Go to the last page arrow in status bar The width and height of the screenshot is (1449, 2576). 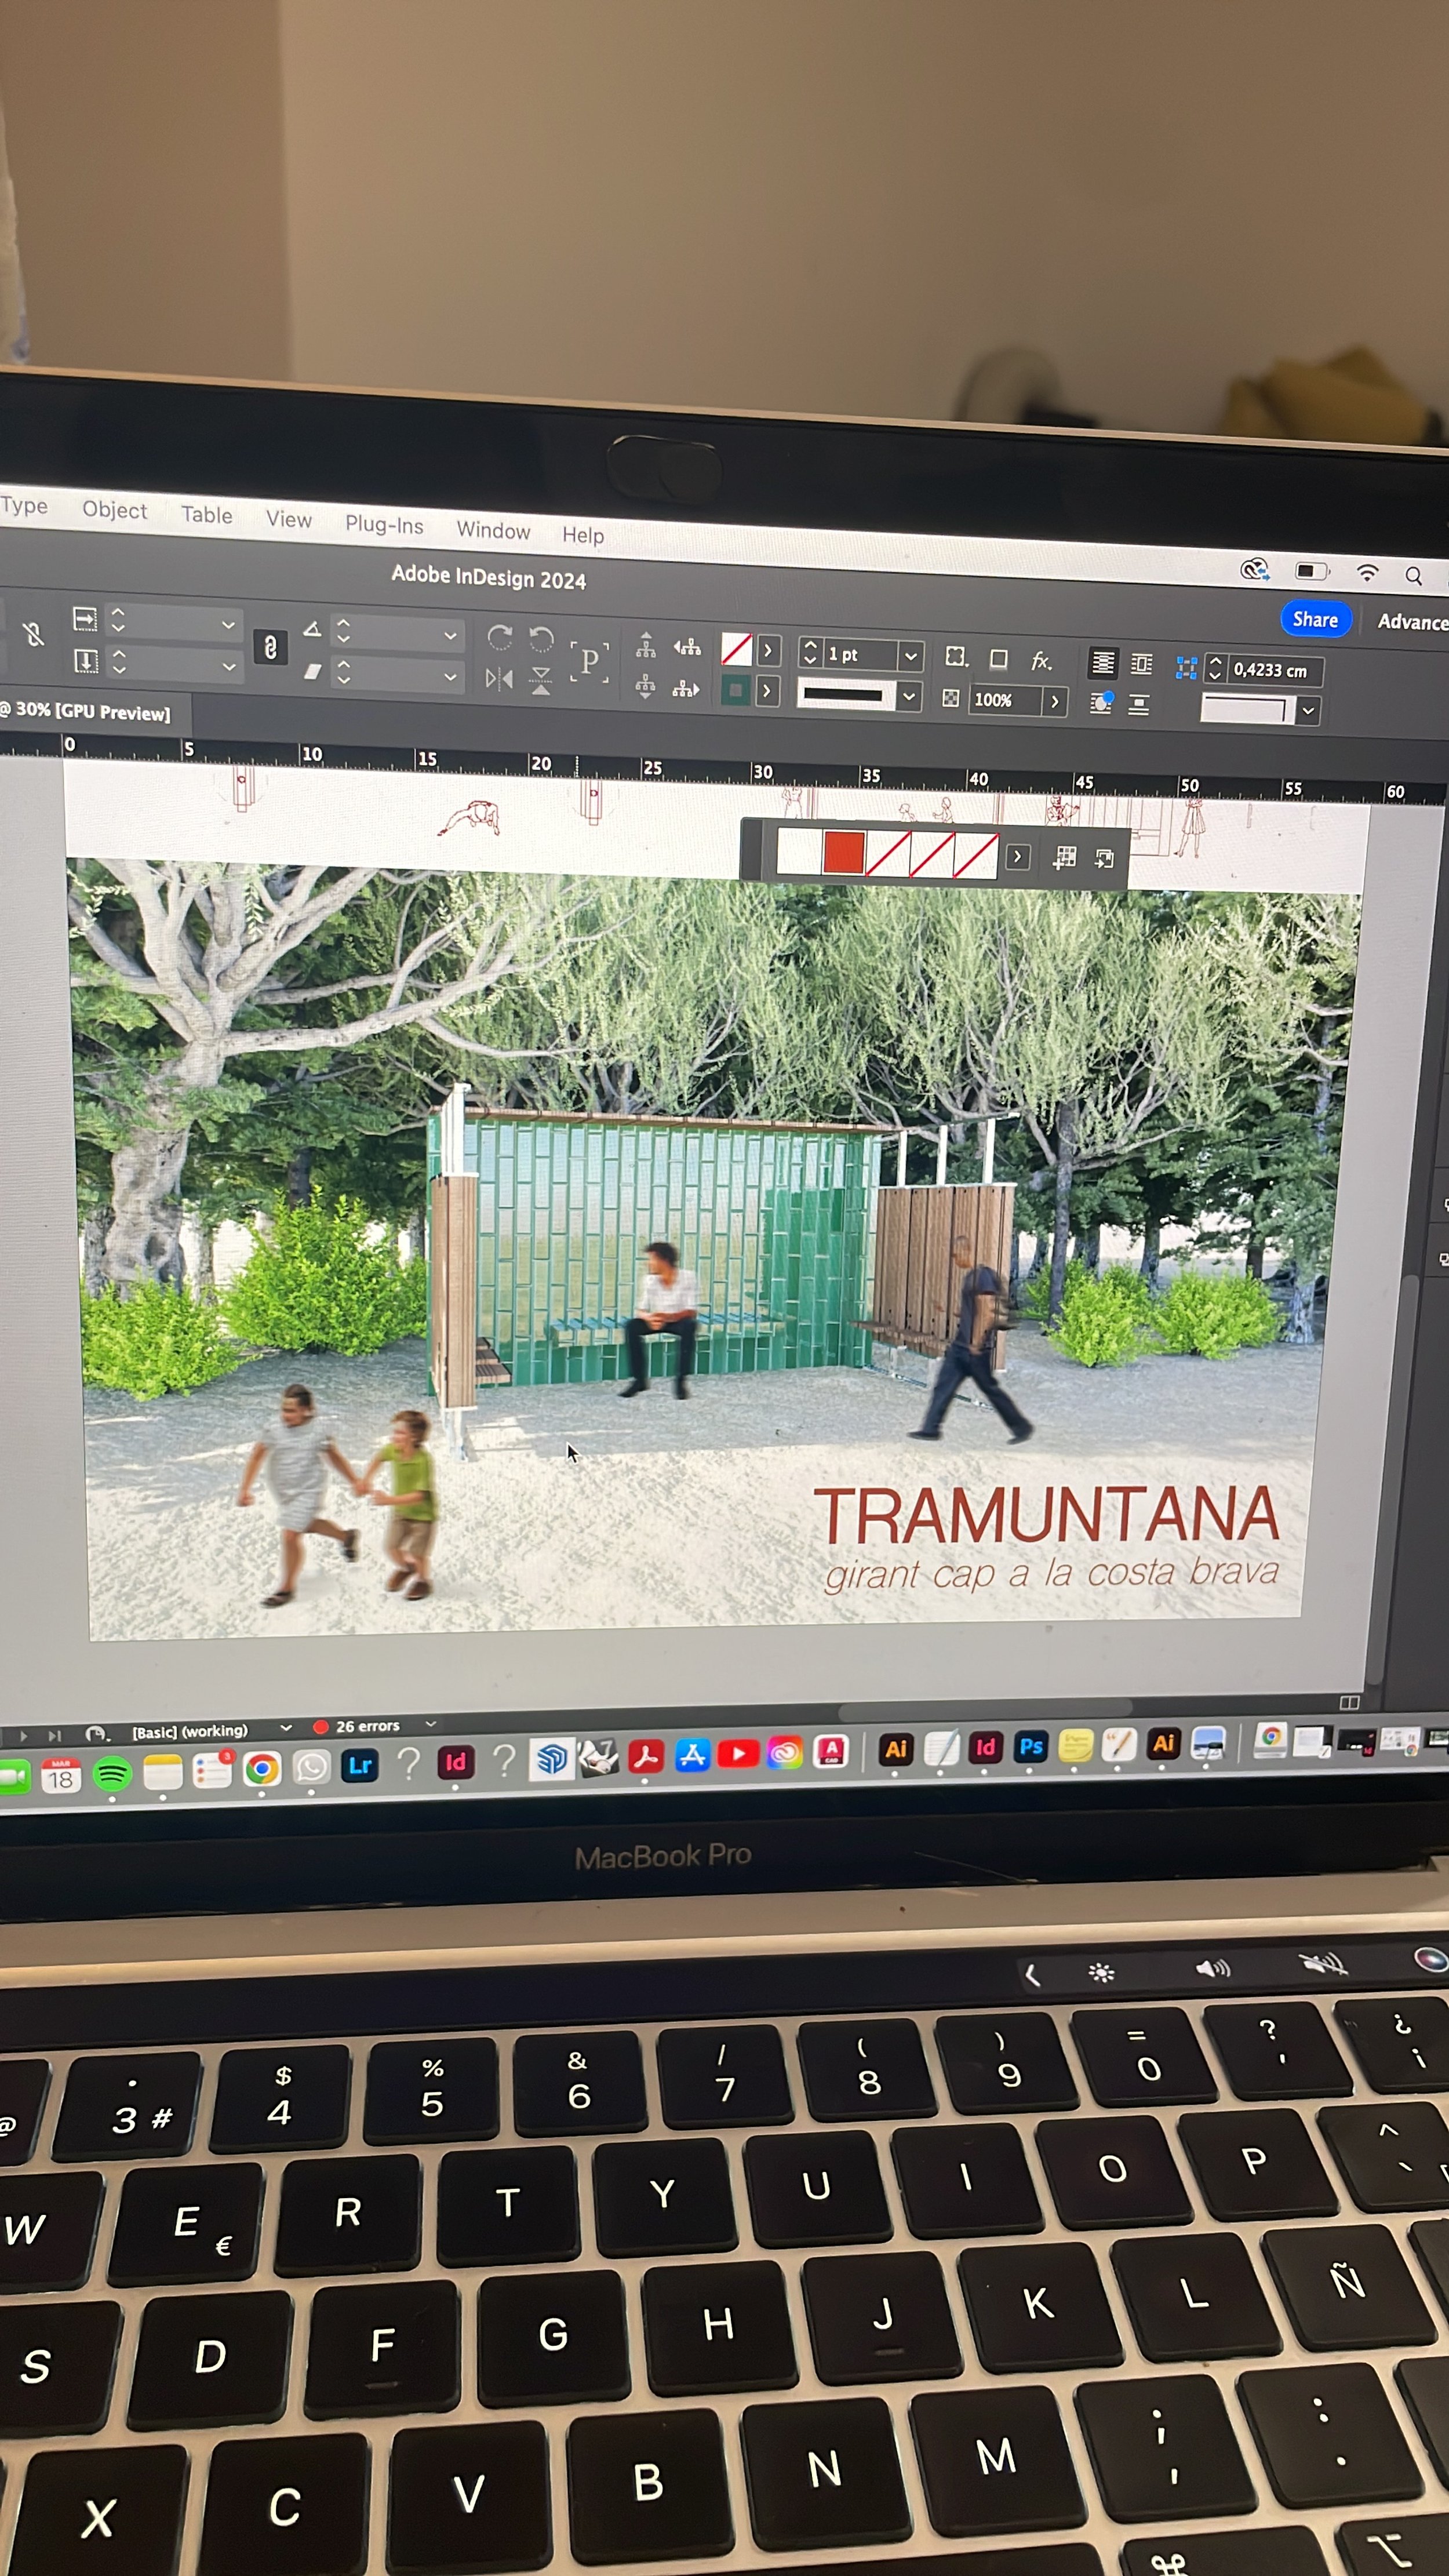pos(55,1735)
